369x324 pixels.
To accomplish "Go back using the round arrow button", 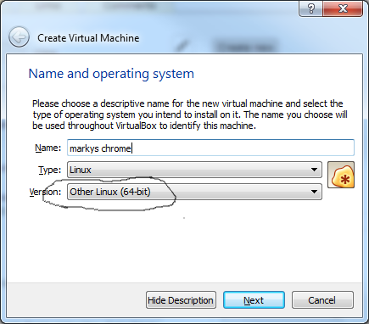I will click(x=19, y=37).
